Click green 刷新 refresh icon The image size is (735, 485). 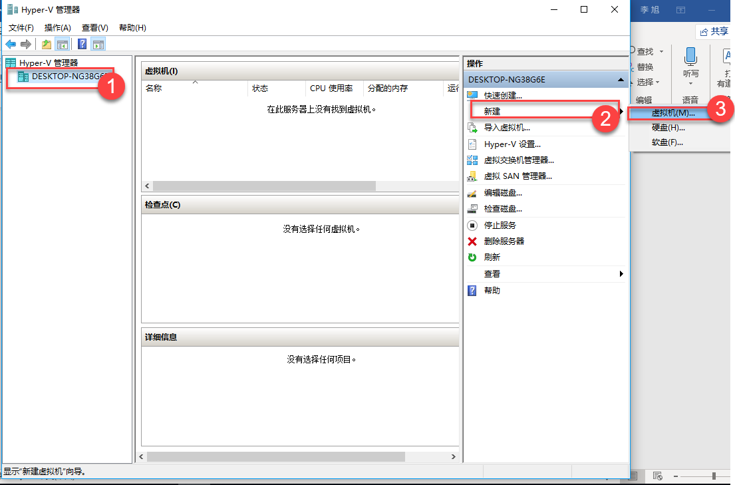pos(472,257)
